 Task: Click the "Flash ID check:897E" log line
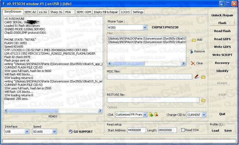pyautogui.click(x=17, y=57)
